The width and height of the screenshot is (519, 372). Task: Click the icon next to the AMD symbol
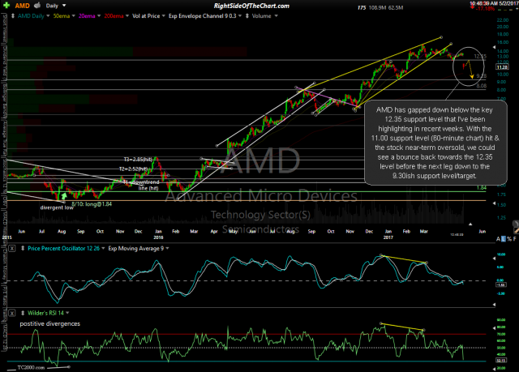37,5
